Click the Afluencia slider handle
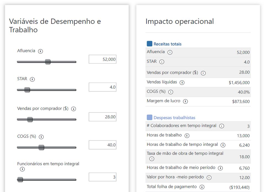 pyautogui.click(x=48, y=62)
